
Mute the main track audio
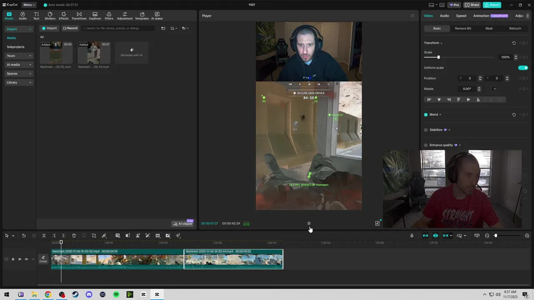[x=26, y=259]
